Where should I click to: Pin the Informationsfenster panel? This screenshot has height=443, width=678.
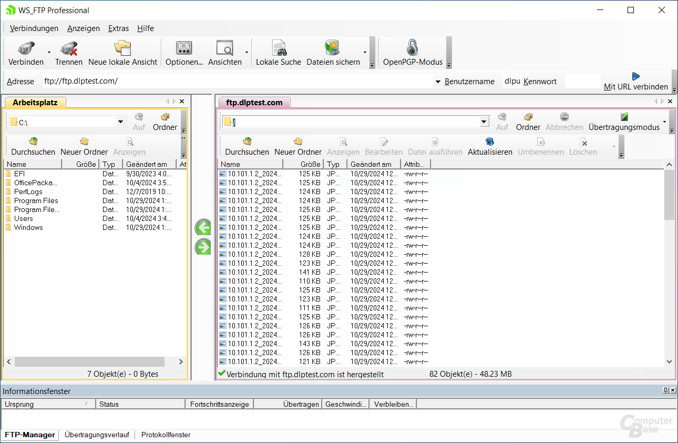click(665, 390)
